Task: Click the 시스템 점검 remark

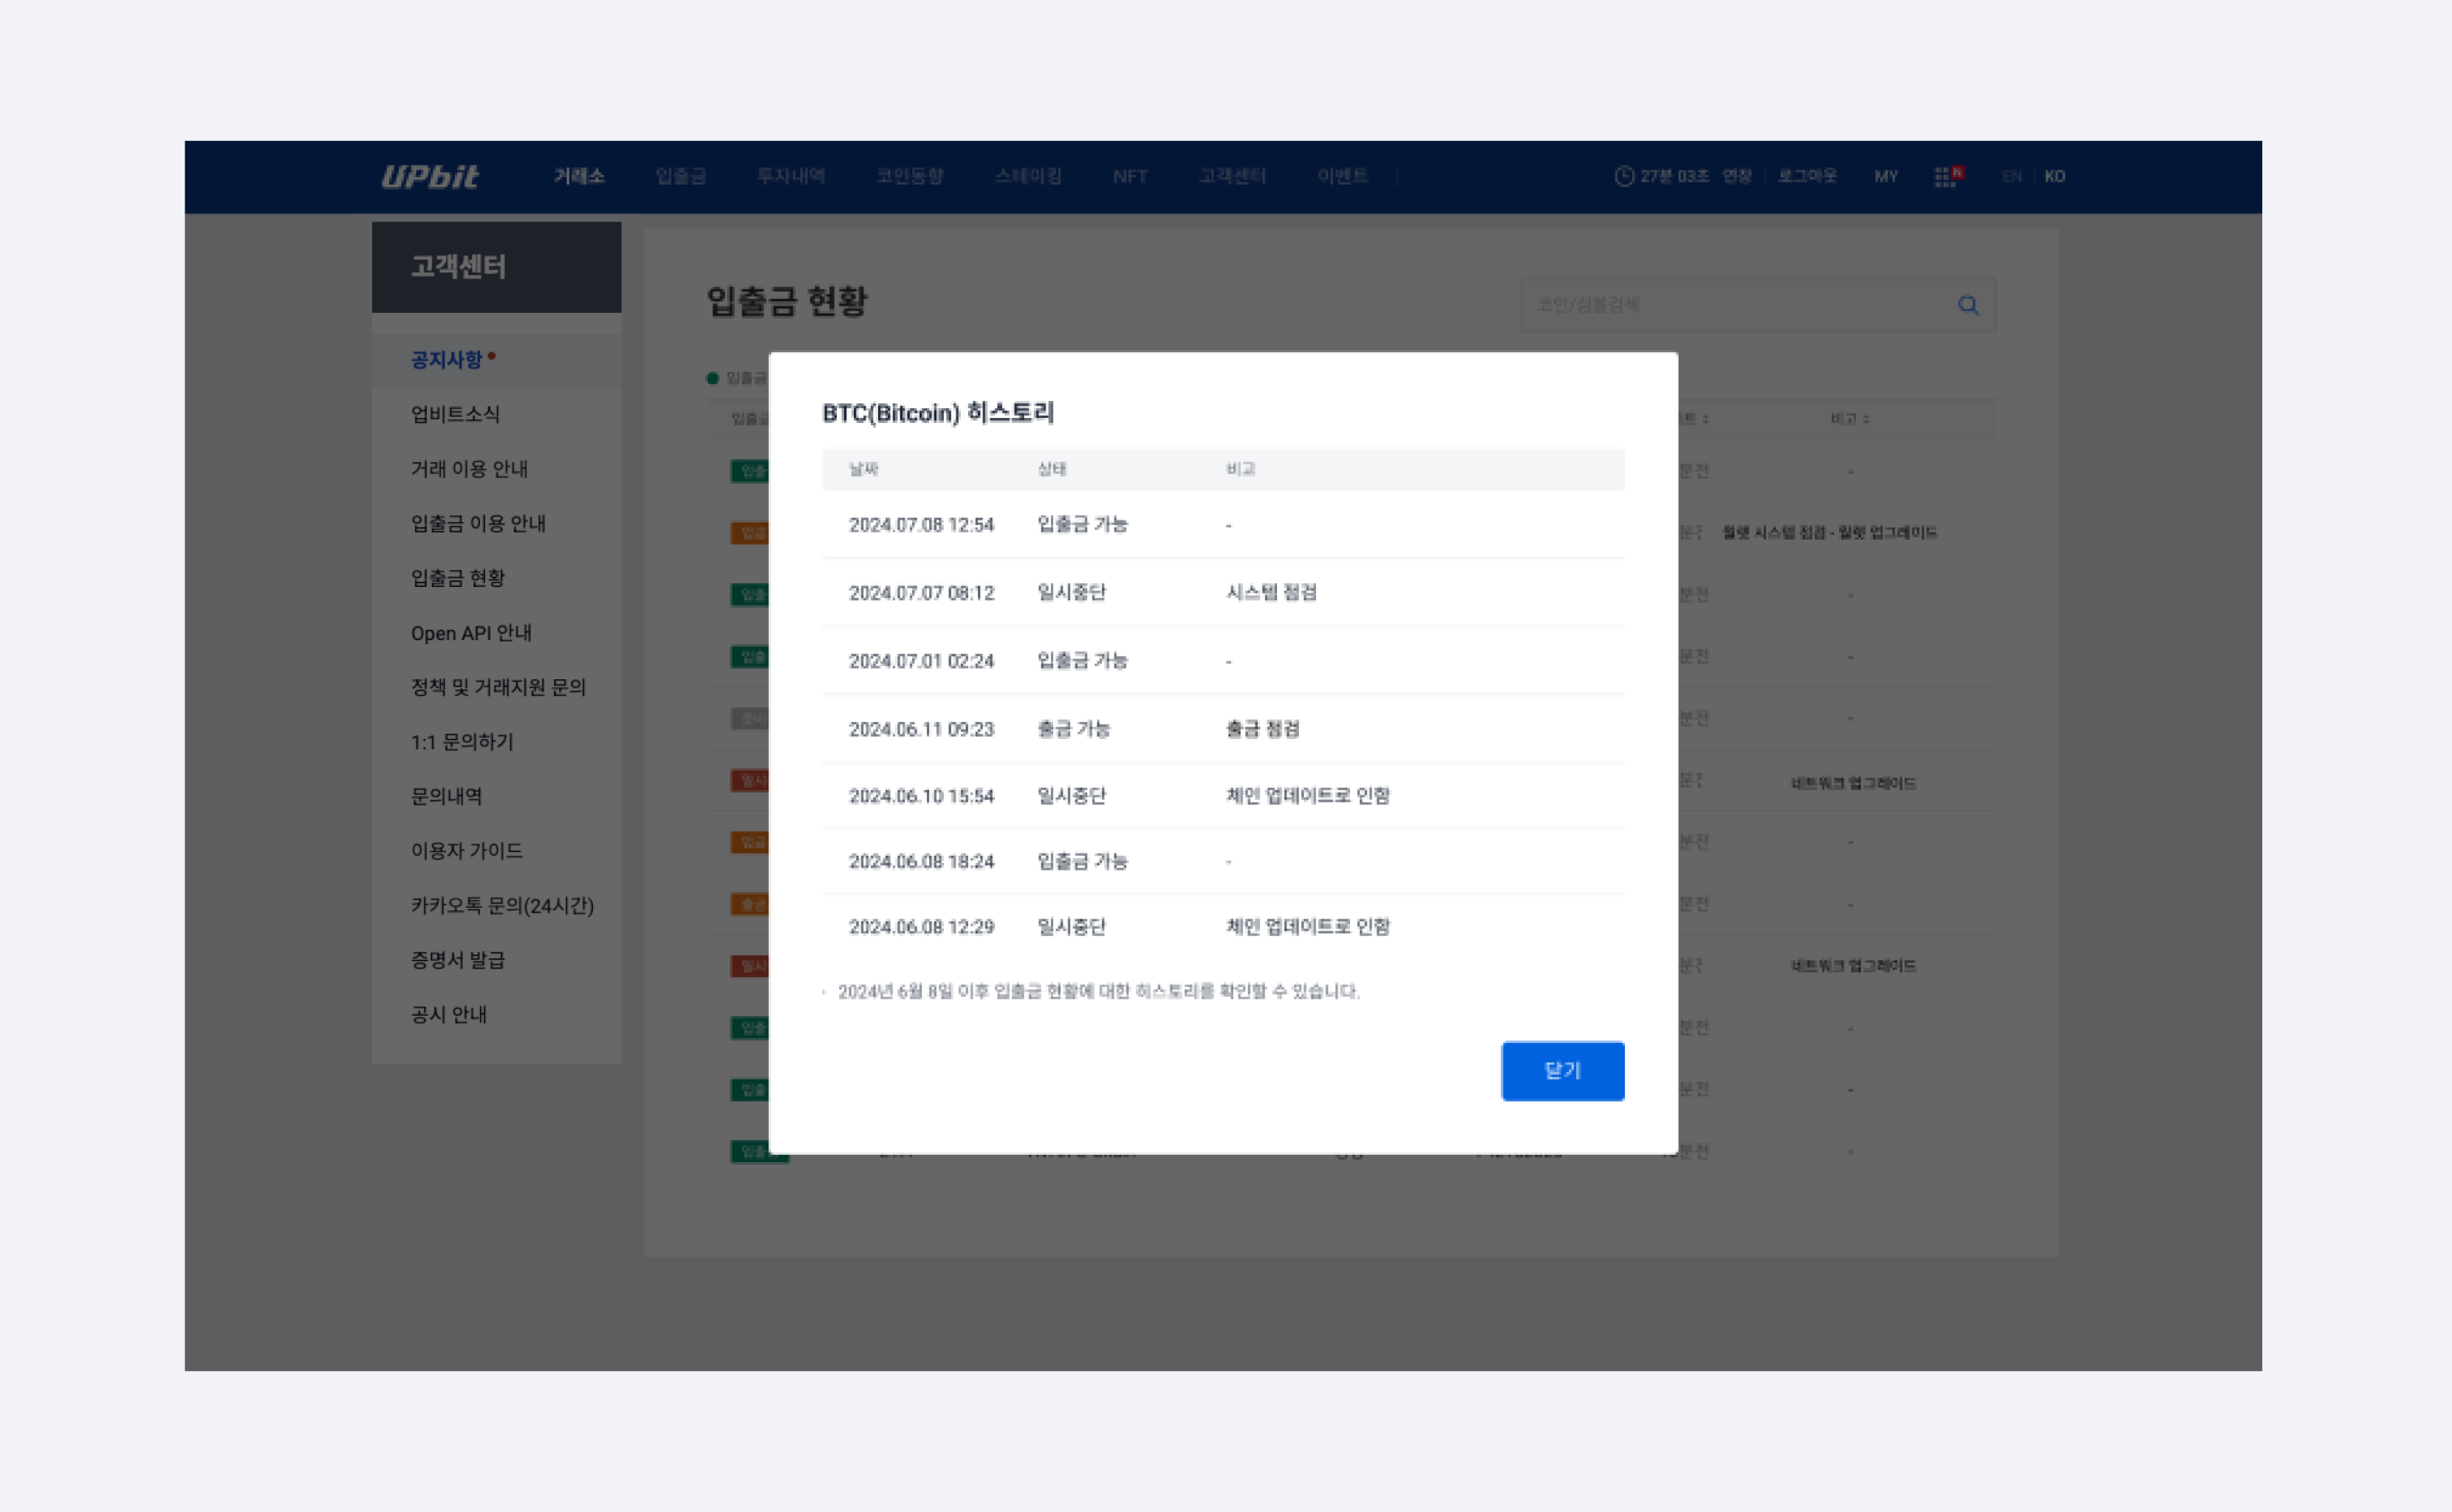Action: [x=1270, y=592]
